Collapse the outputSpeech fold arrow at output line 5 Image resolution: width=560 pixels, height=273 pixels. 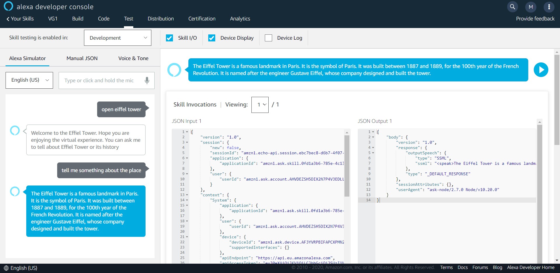coord(373,153)
